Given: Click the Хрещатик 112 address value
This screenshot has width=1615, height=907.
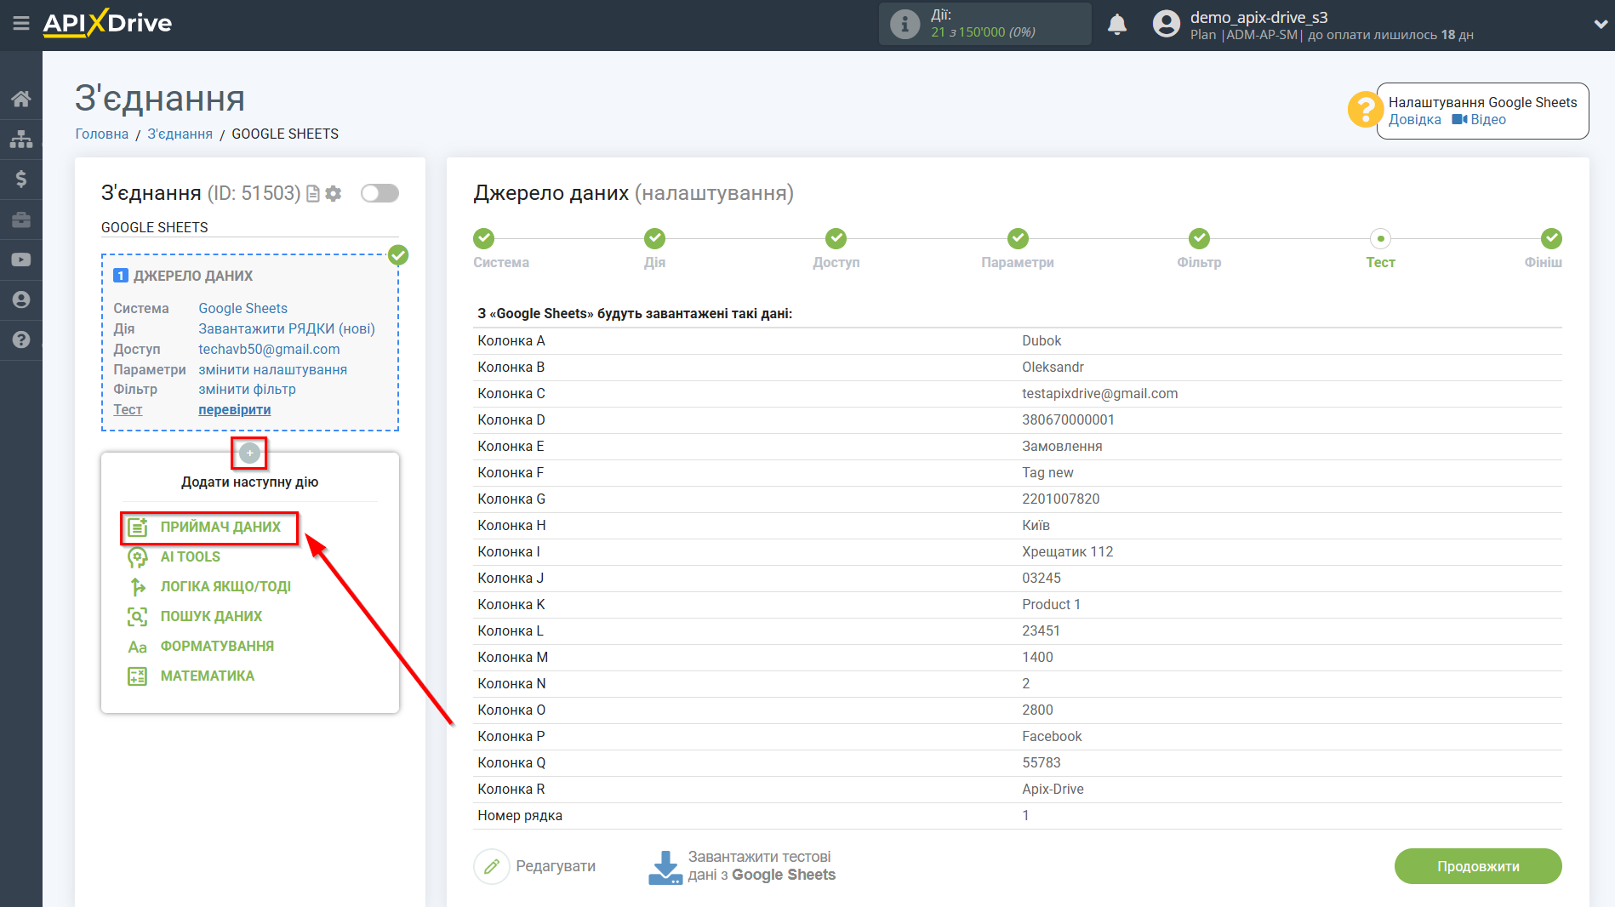Looking at the screenshot, I should point(1067,551).
